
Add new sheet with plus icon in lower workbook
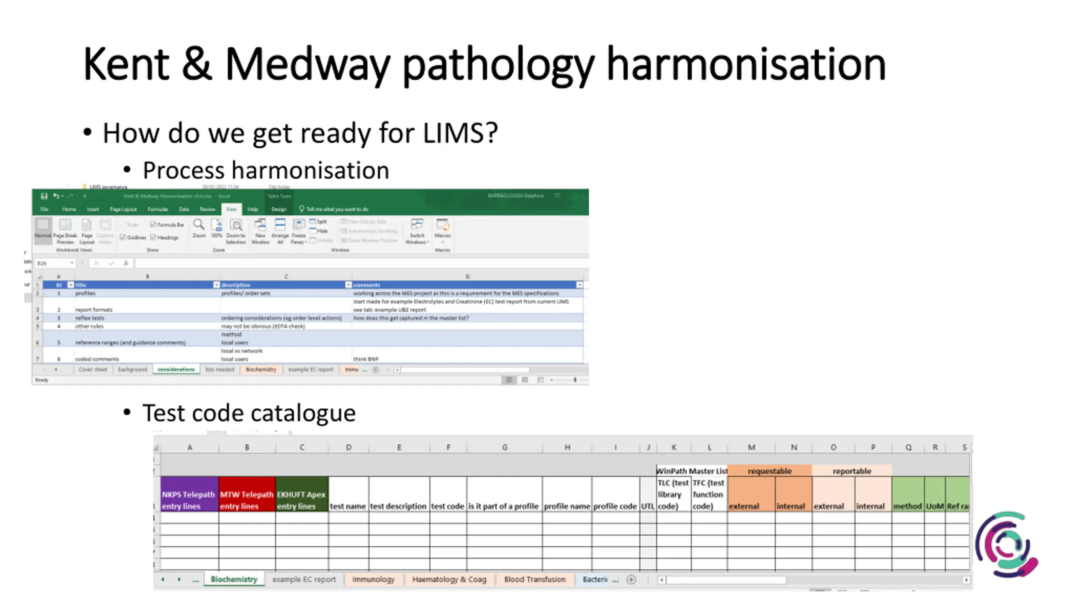pyautogui.click(x=631, y=579)
